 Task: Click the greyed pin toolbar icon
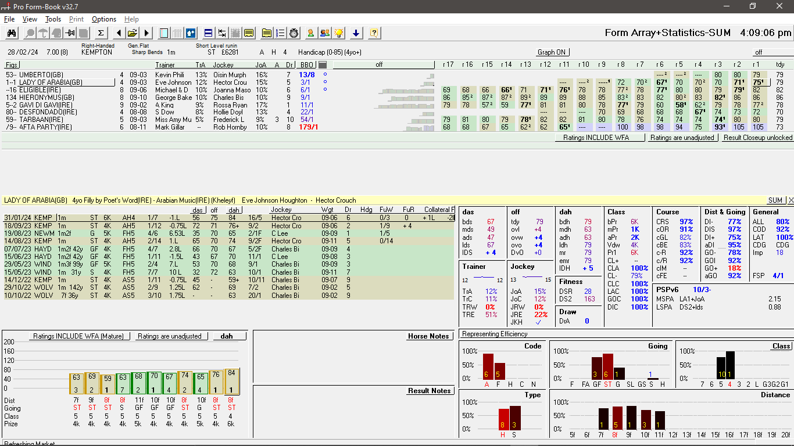(70, 33)
